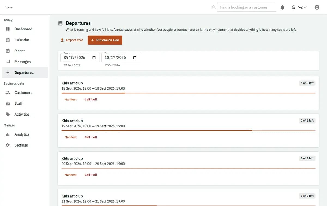This screenshot has width=327, height=206.
Task: Open Settings page
Action: pos(25,145)
